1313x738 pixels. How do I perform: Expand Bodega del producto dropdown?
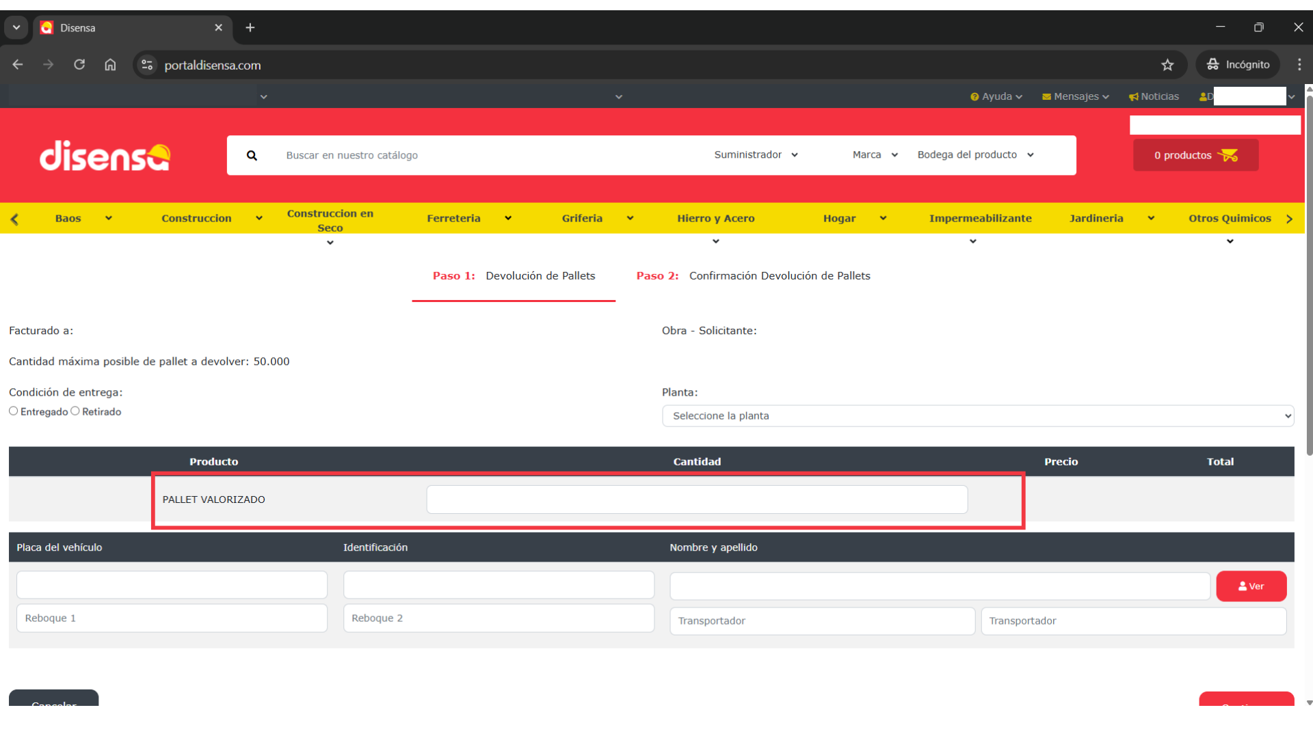(x=975, y=155)
